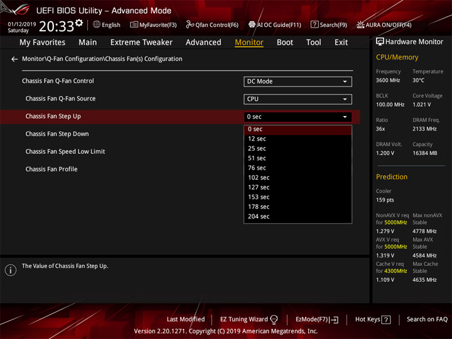Click the breadcrumb path text
Image resolution: width=452 pixels, height=339 pixels.
102,59
